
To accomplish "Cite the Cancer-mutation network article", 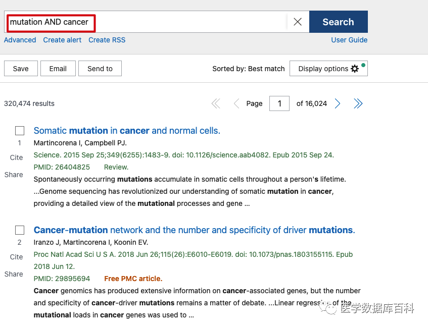I will [x=16, y=257].
